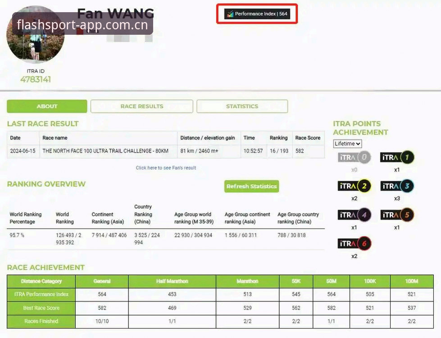This screenshot has height=338, width=441.
Task: Click the ITRA ID number 4783141
Action: point(36,79)
